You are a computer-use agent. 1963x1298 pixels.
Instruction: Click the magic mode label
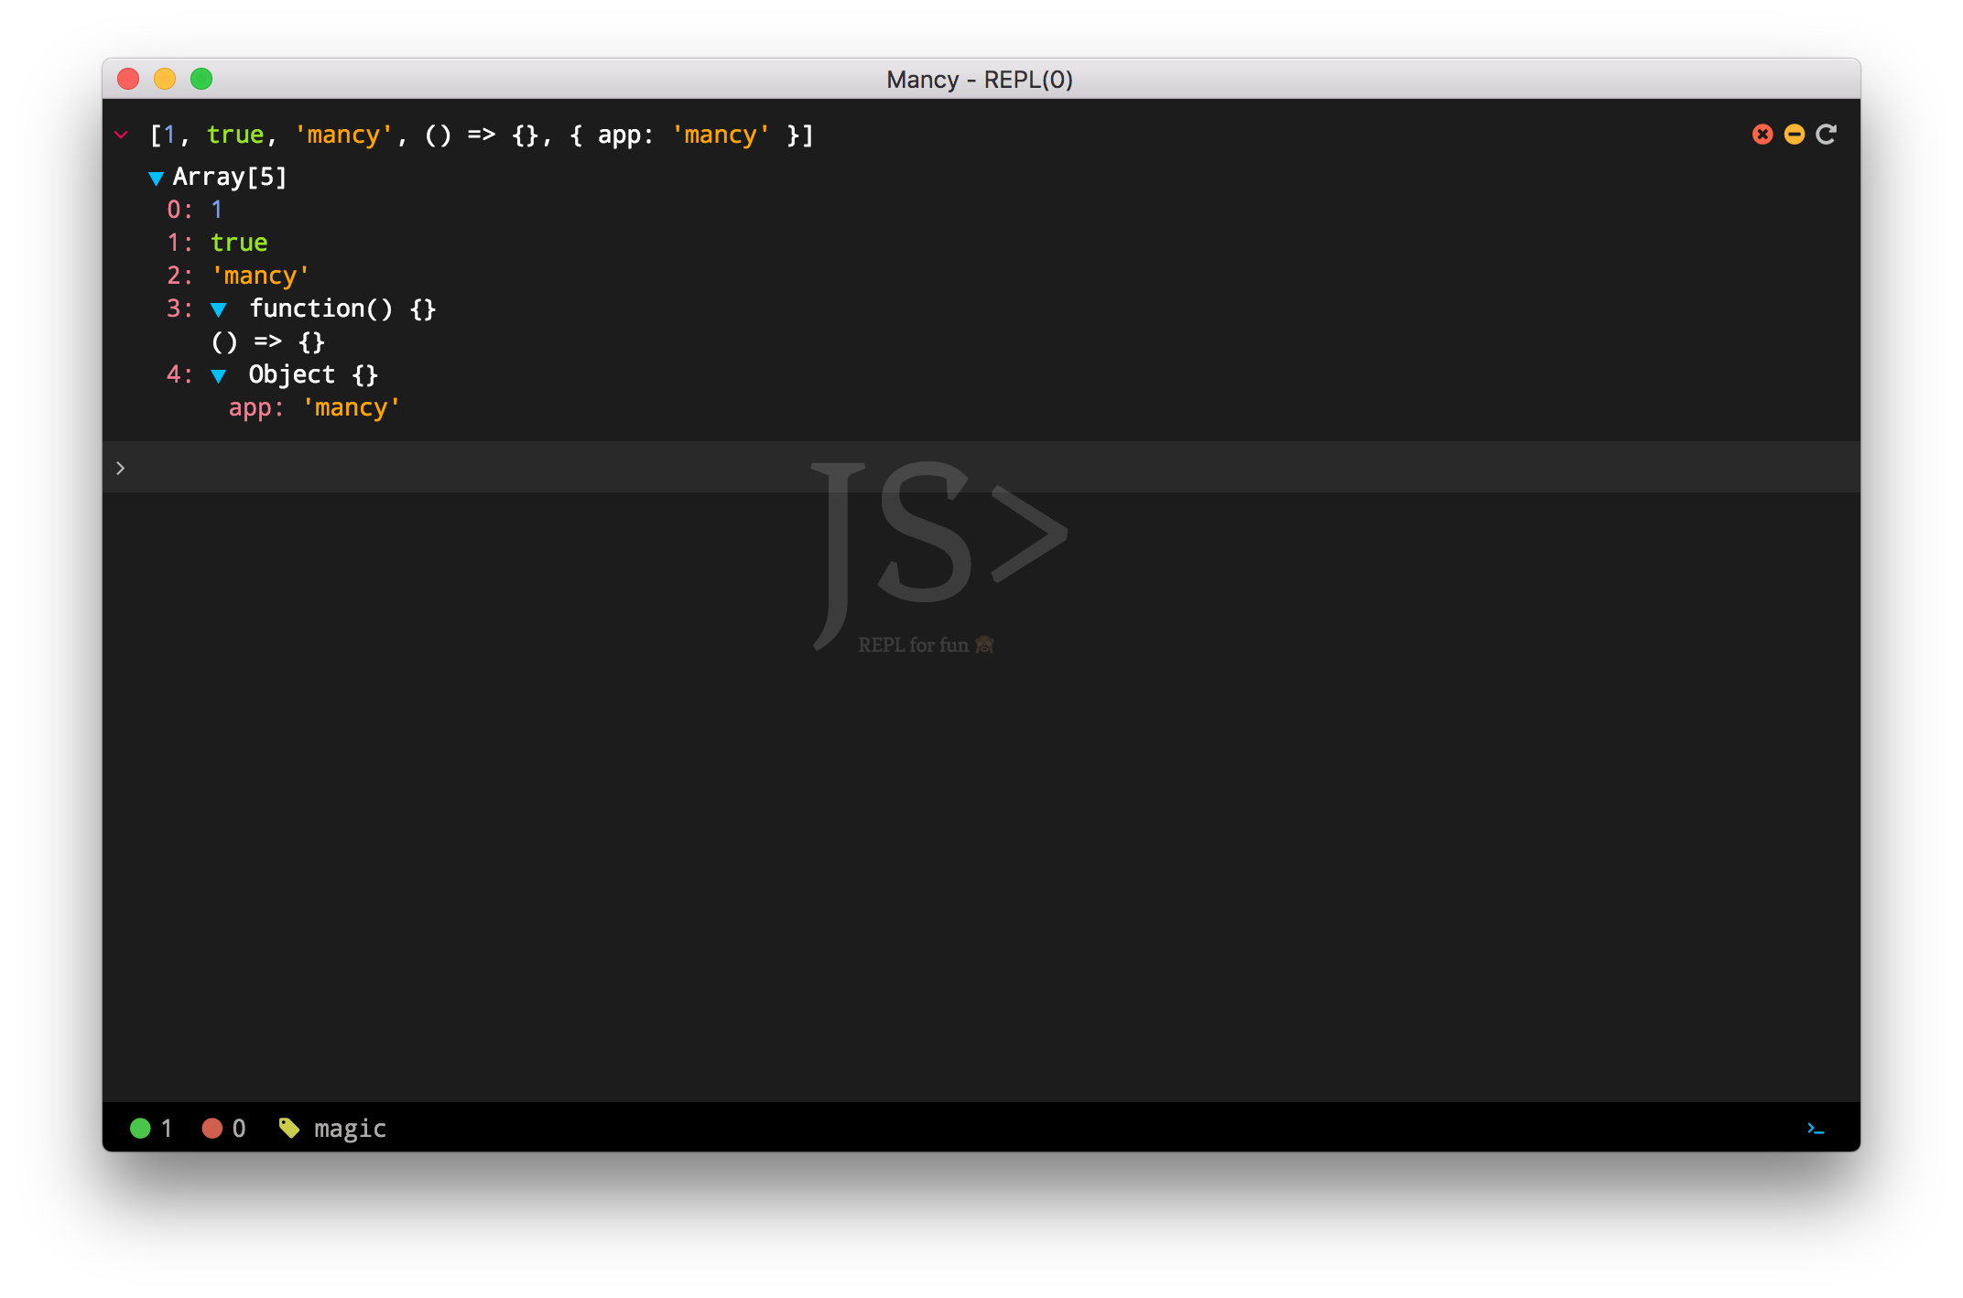tap(350, 1128)
